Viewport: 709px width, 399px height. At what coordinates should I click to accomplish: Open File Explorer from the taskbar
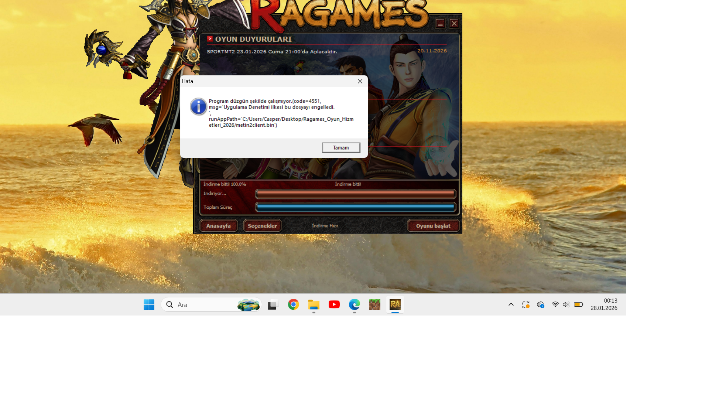coord(314,305)
